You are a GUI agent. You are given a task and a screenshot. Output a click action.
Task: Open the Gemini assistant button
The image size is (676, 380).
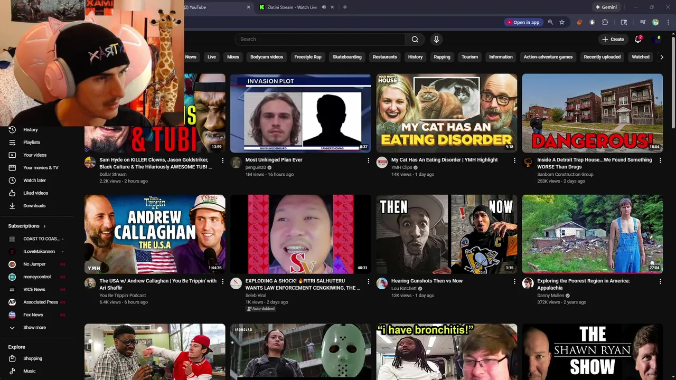coord(606,7)
